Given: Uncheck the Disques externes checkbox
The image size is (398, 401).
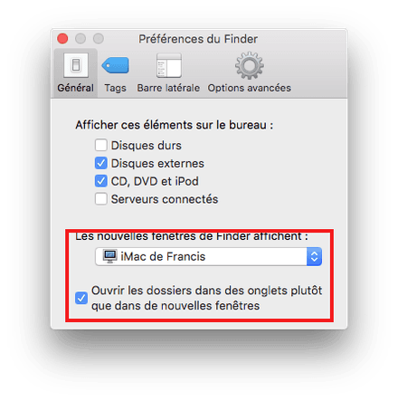Looking at the screenshot, I should tap(101, 163).
